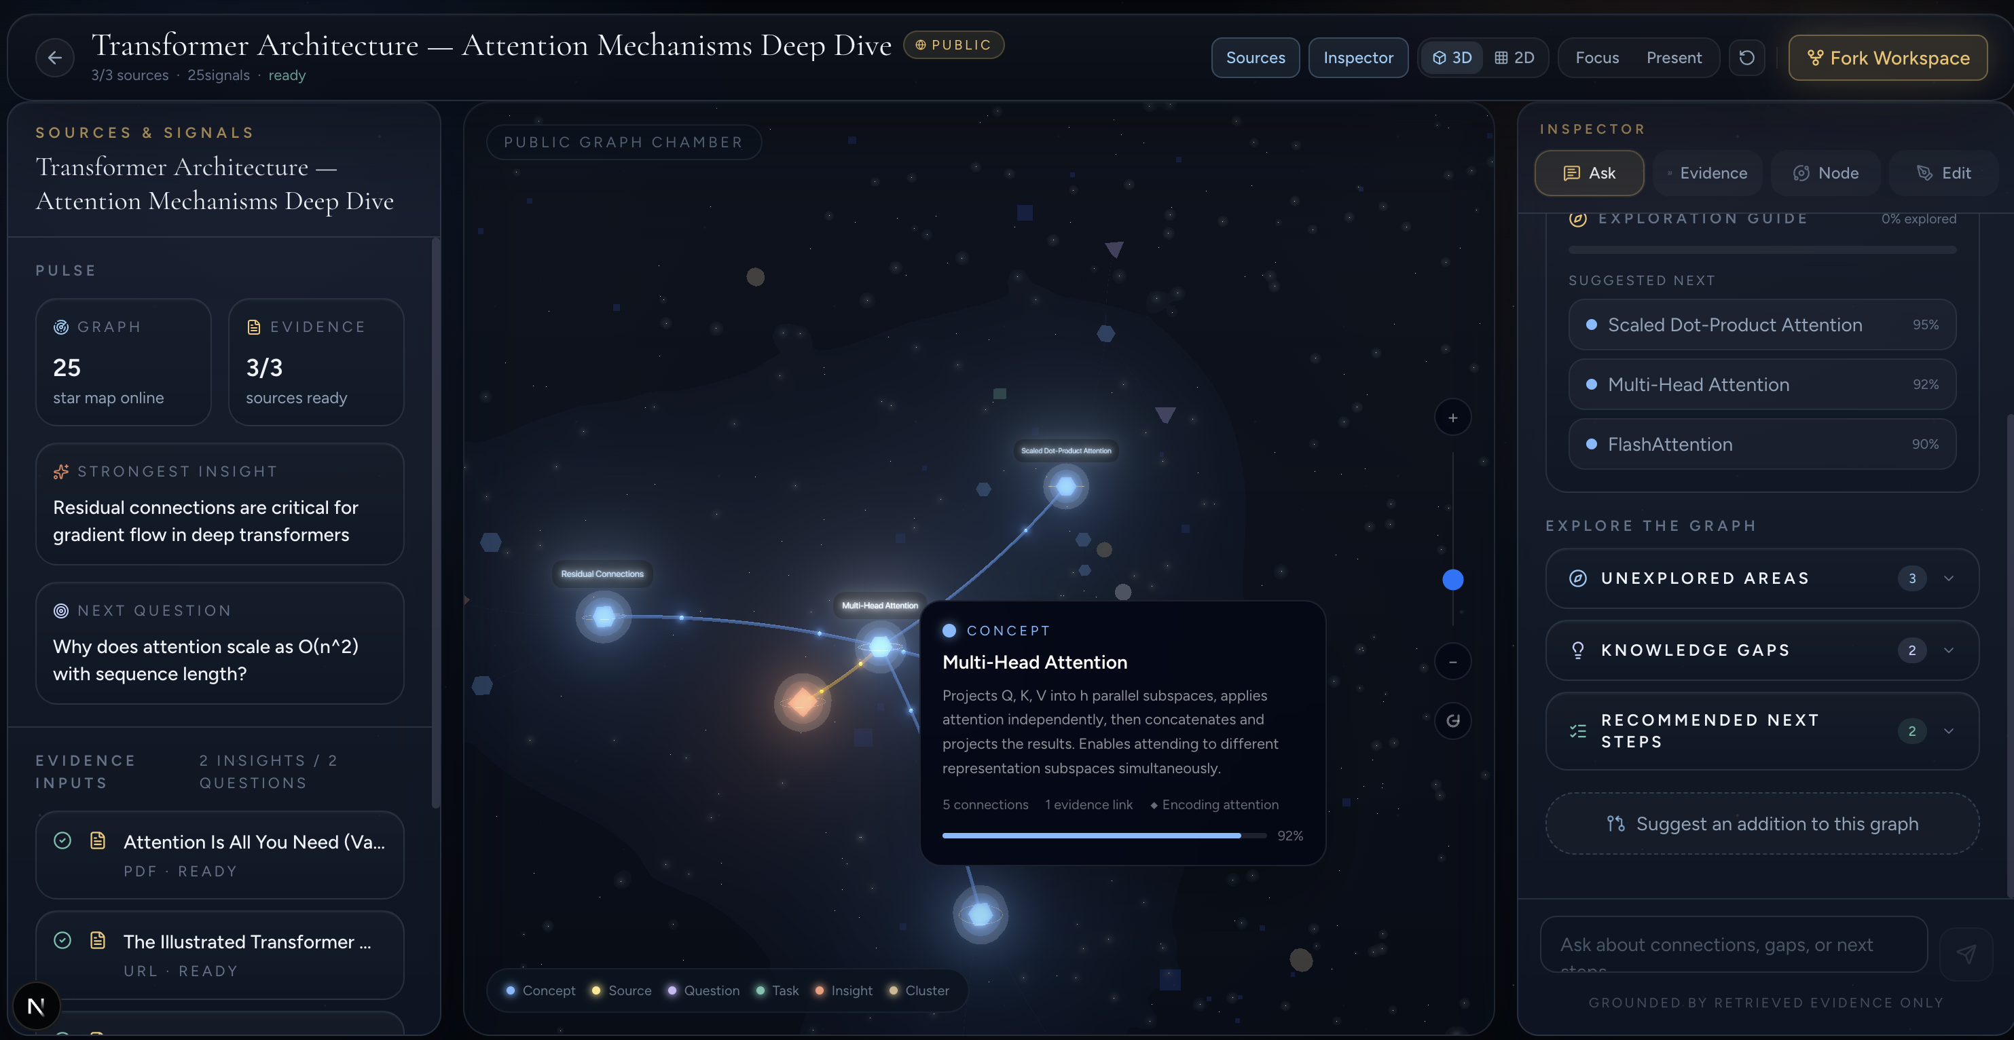
Task: Click the refresh icon next to Present
Action: click(x=1746, y=58)
